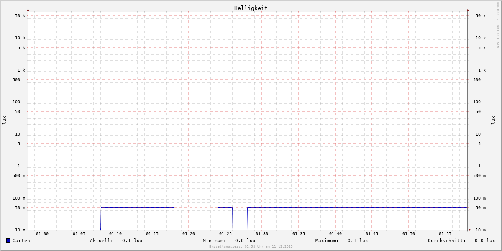Click the 01:40 time axis label

tap(336, 234)
